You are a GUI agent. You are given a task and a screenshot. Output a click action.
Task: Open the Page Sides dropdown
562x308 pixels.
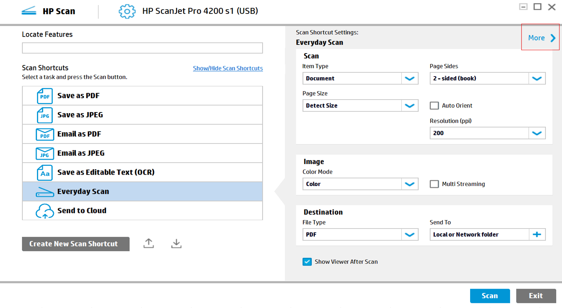[537, 78]
